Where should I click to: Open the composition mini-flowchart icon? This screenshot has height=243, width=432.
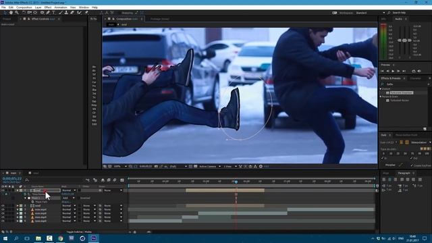pos(88,180)
